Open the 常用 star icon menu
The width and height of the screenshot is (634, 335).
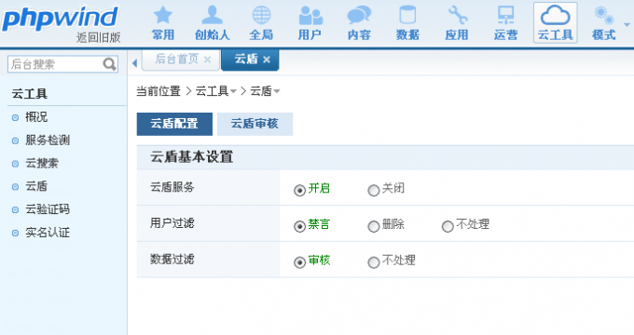coord(163,23)
